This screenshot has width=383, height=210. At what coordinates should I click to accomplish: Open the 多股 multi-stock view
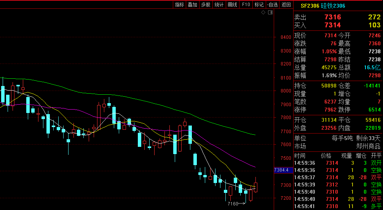coord(206,5)
